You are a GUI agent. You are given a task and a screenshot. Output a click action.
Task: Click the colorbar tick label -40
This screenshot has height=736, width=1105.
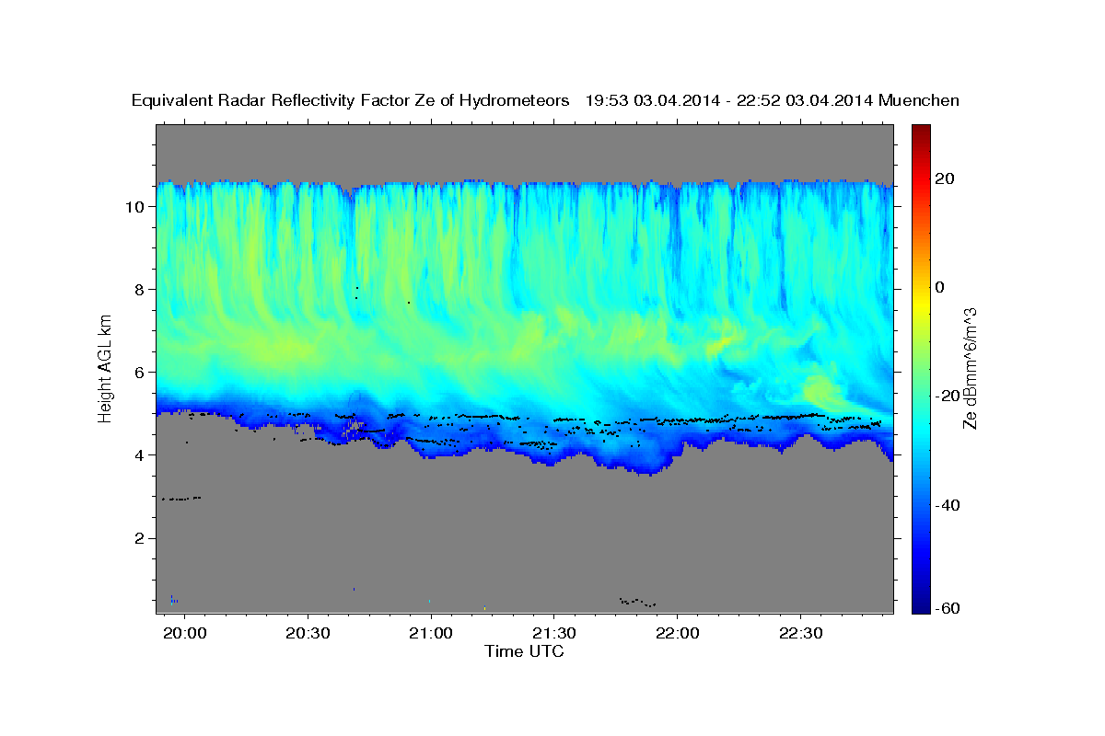pyautogui.click(x=948, y=505)
